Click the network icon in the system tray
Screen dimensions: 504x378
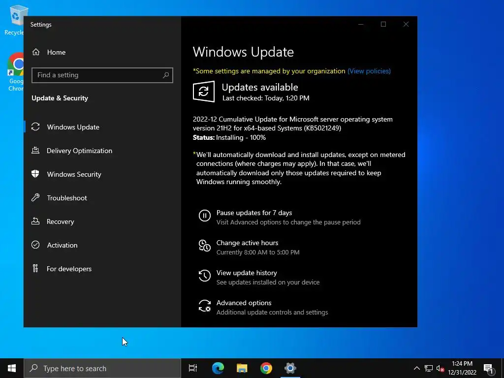(x=429, y=368)
